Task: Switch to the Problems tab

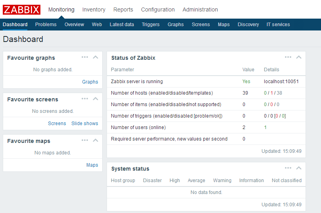Action: pos(46,25)
